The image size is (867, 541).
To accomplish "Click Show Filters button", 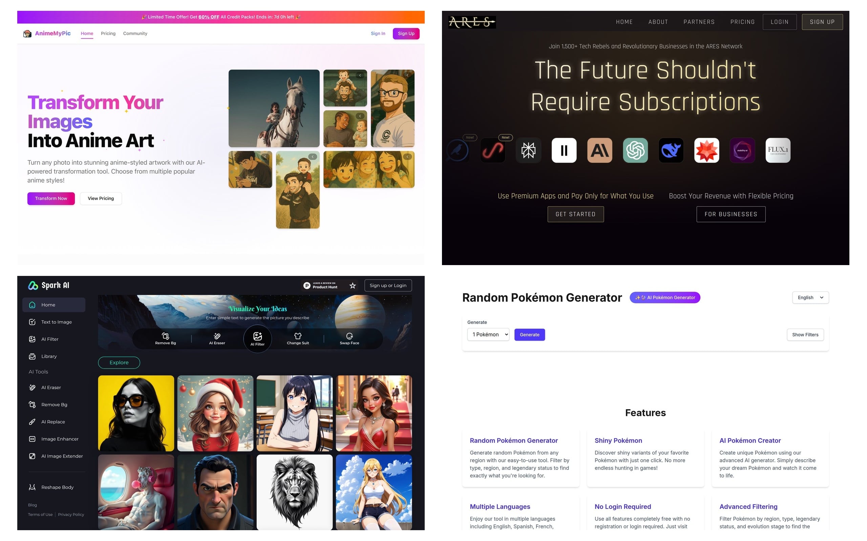I will tap(805, 335).
